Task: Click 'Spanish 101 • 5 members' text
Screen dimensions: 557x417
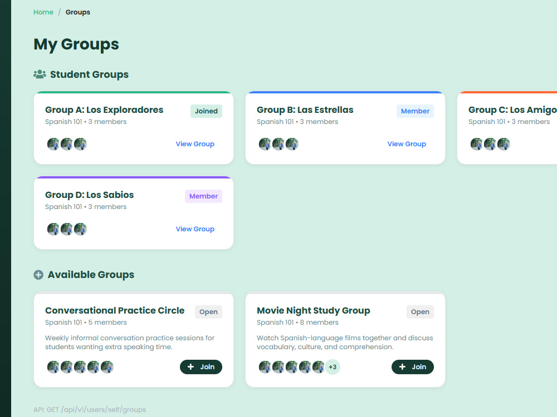Action: [x=86, y=322]
